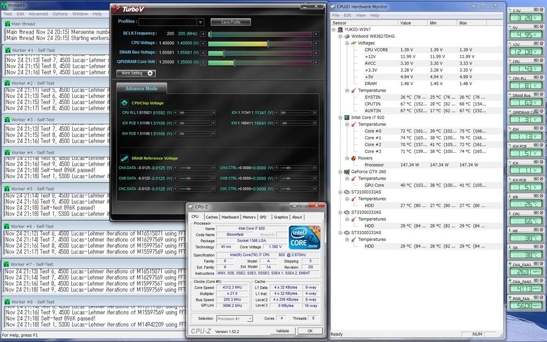547x342 pixels.
Task: Close the 3.3V voltage gadget
Action: pos(542,11)
